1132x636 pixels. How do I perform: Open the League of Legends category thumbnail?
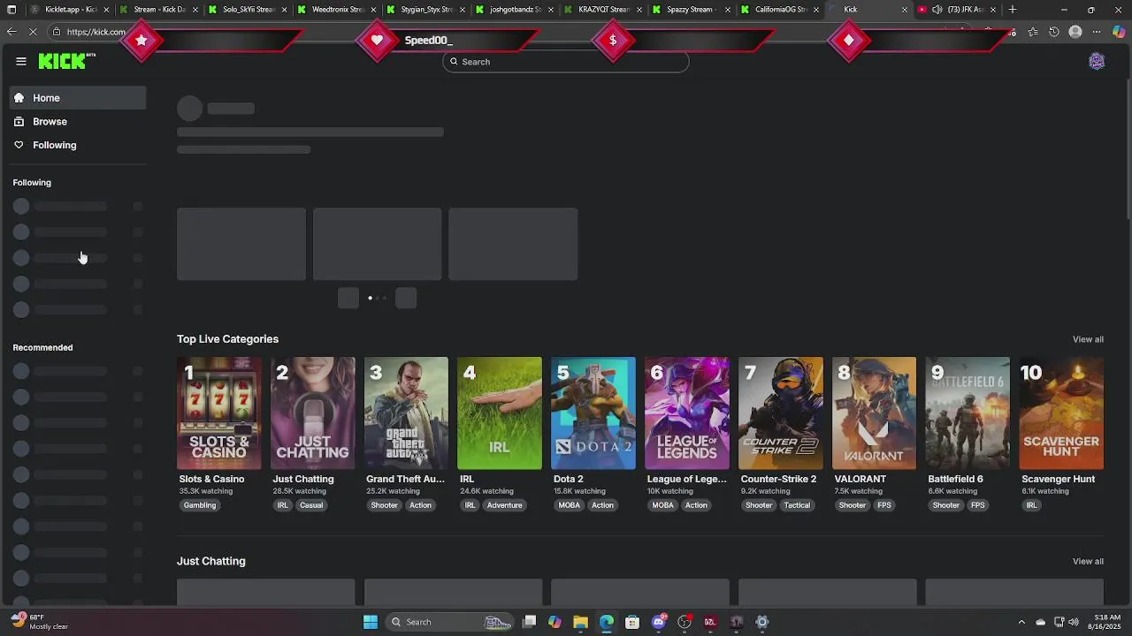[687, 413]
